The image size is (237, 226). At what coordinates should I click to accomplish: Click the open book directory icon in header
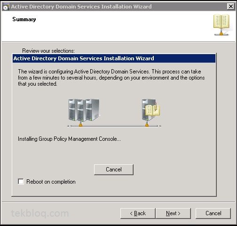click(x=221, y=22)
